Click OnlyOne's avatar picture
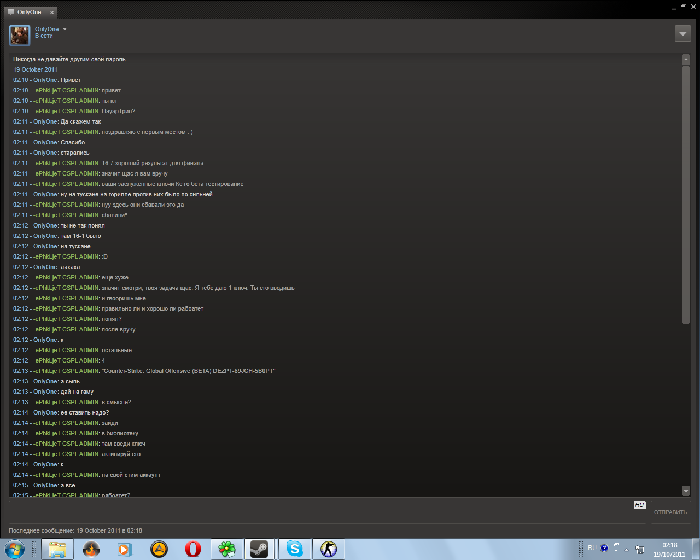 click(19, 36)
